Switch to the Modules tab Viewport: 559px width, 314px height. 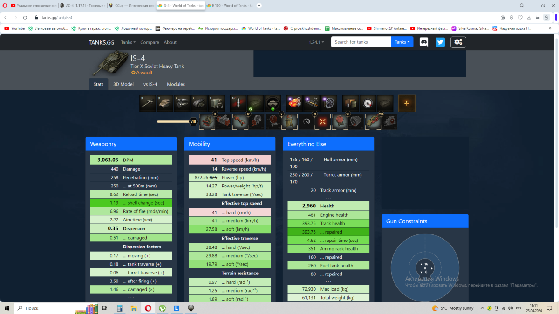pyautogui.click(x=176, y=84)
